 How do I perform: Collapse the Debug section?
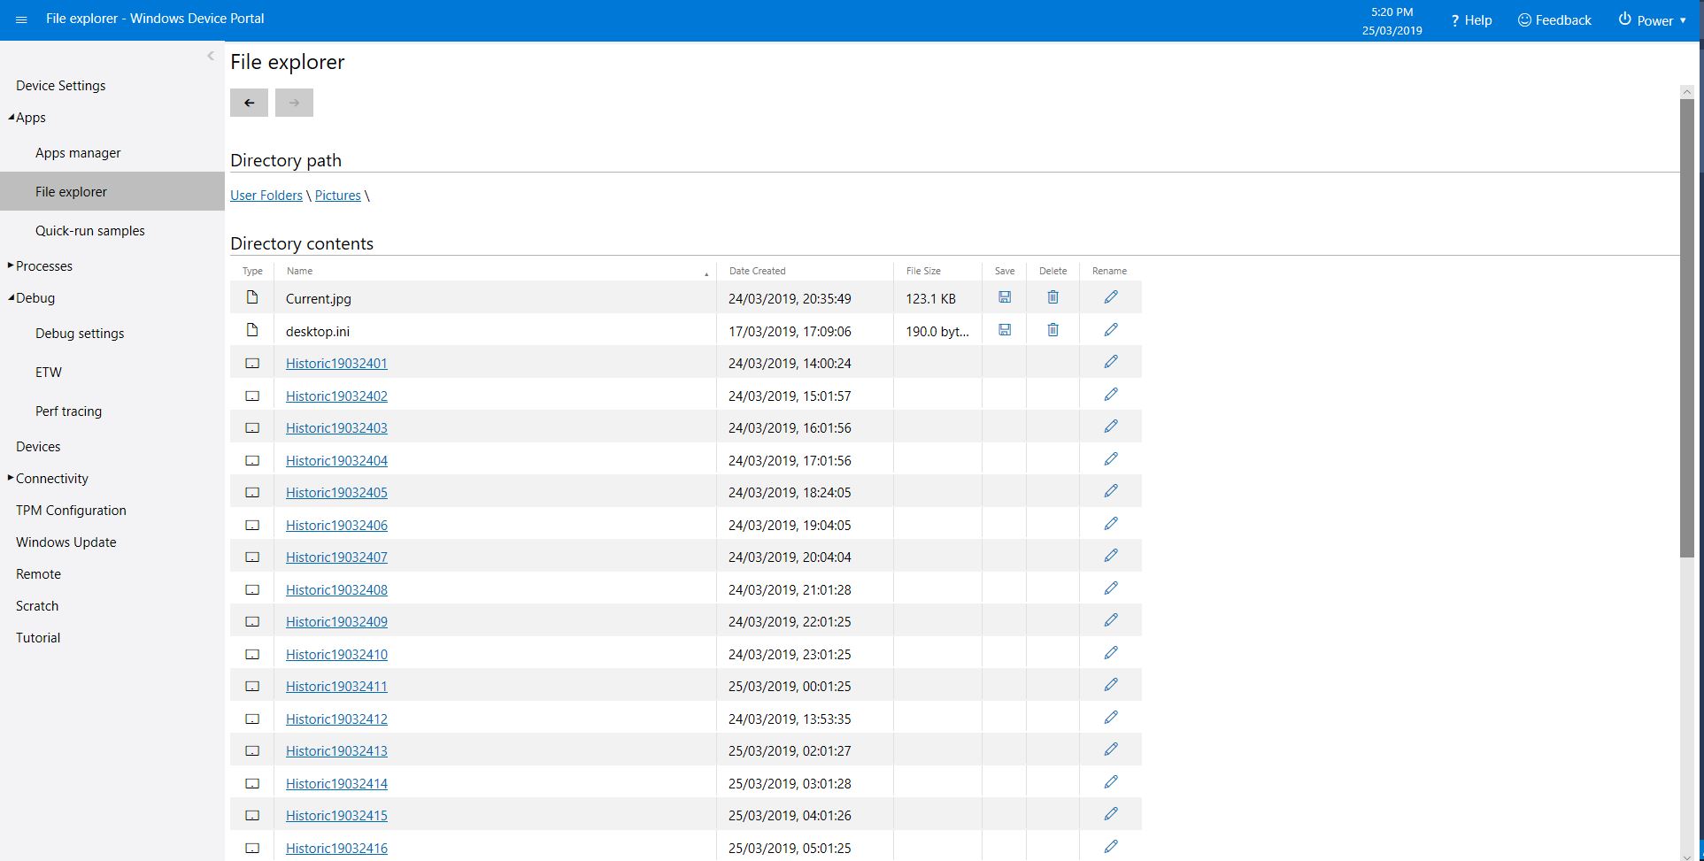click(x=11, y=298)
